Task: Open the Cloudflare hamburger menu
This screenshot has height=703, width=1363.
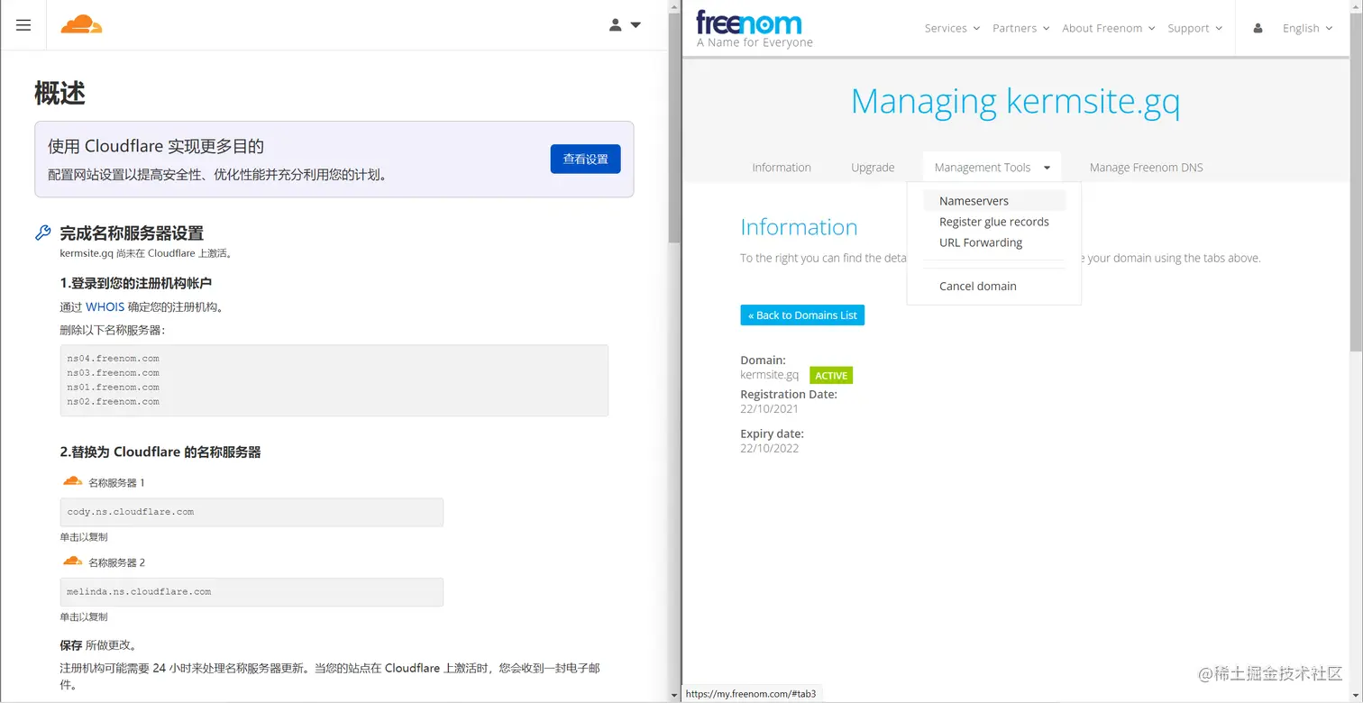Action: (x=23, y=25)
